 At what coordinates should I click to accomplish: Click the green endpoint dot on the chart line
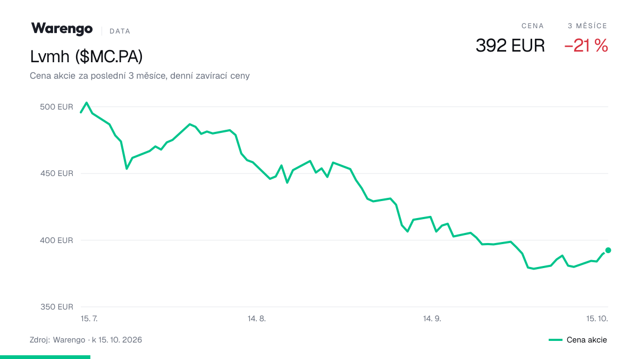pyautogui.click(x=608, y=250)
